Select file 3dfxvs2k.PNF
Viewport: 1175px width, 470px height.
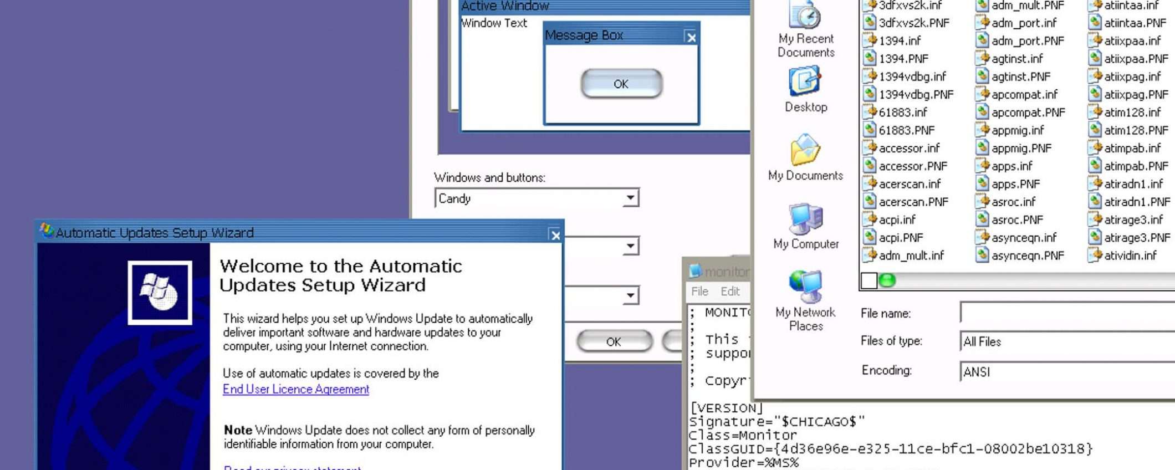[914, 23]
